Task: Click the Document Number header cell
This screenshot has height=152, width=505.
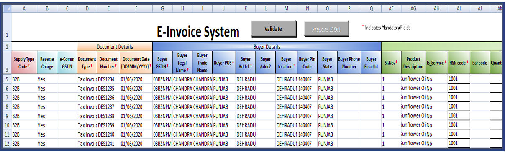Action: 108,63
